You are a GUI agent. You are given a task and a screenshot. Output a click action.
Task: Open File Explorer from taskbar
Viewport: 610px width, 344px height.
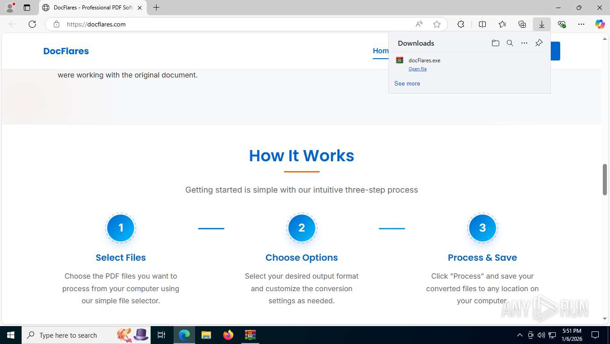pyautogui.click(x=206, y=335)
